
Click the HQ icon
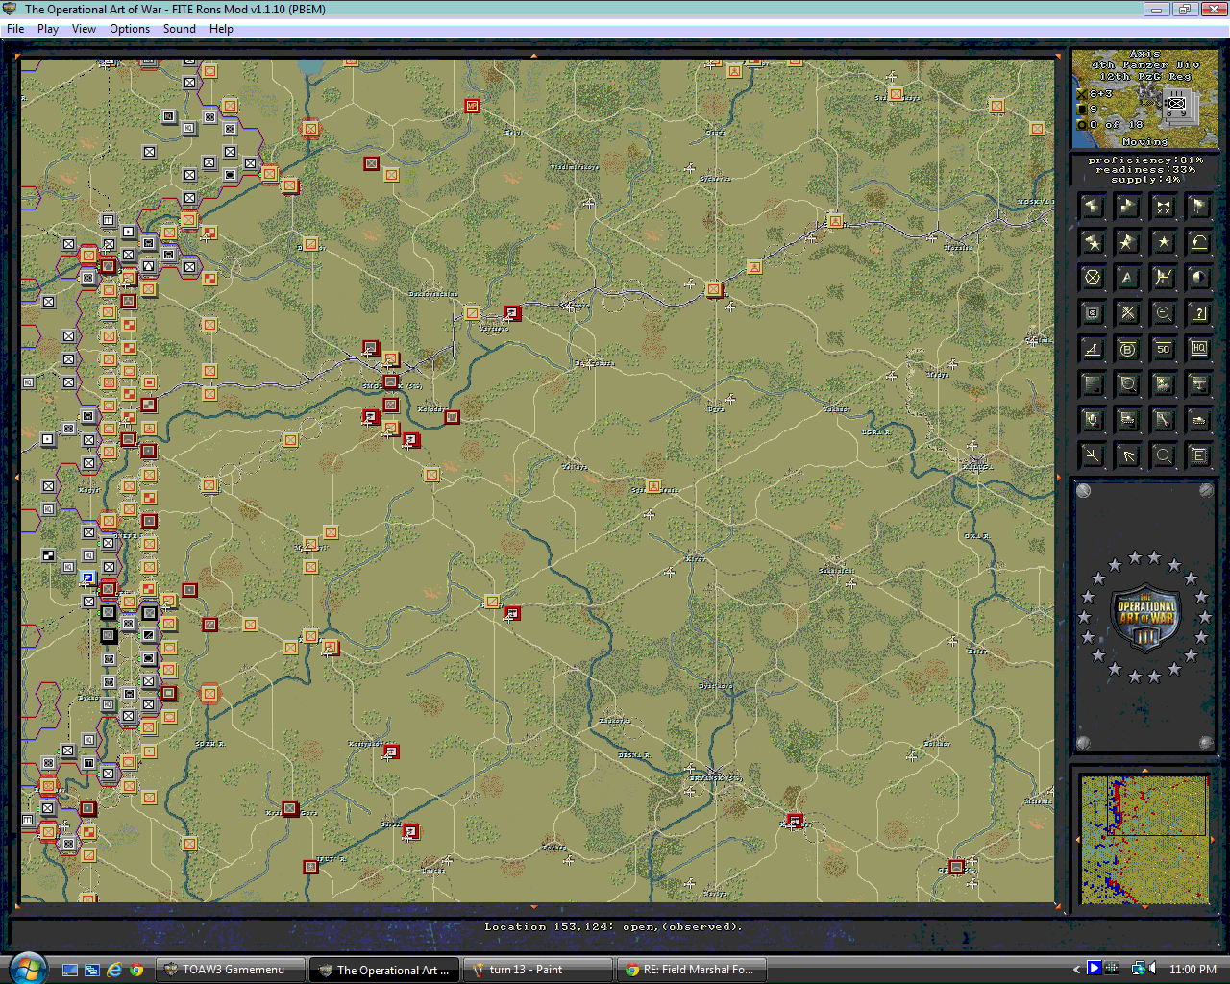coord(1199,349)
